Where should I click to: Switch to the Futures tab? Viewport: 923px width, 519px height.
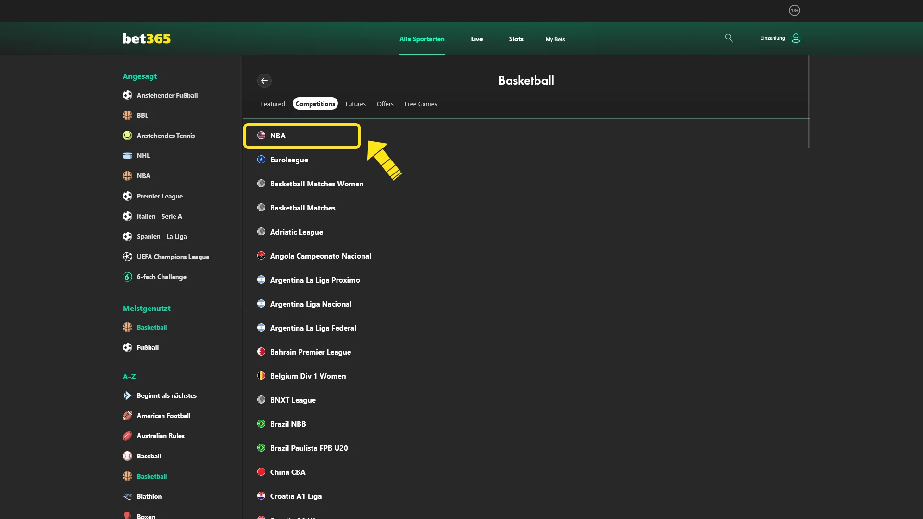[355, 104]
